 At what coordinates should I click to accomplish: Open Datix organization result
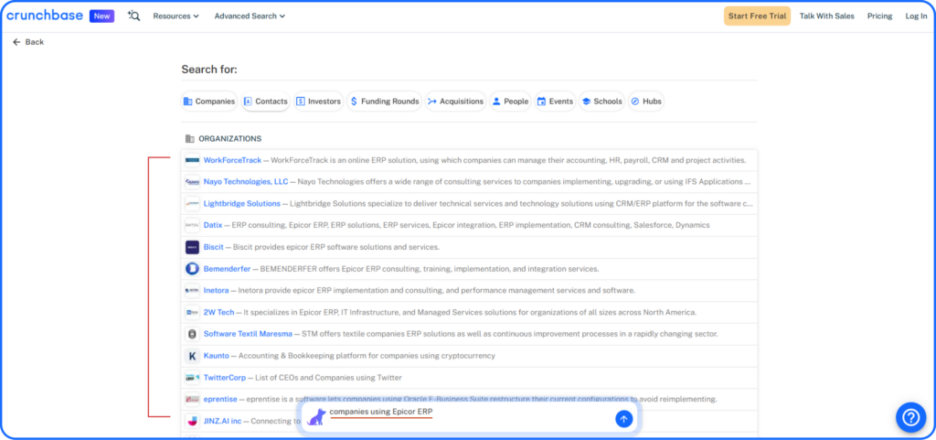212,225
